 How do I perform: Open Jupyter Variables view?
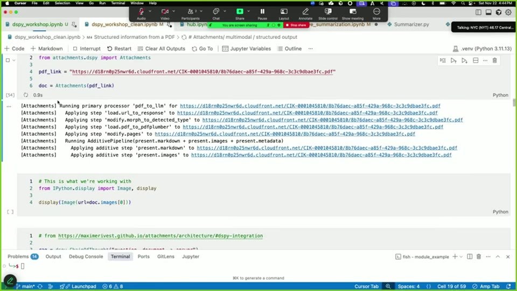[x=246, y=48]
